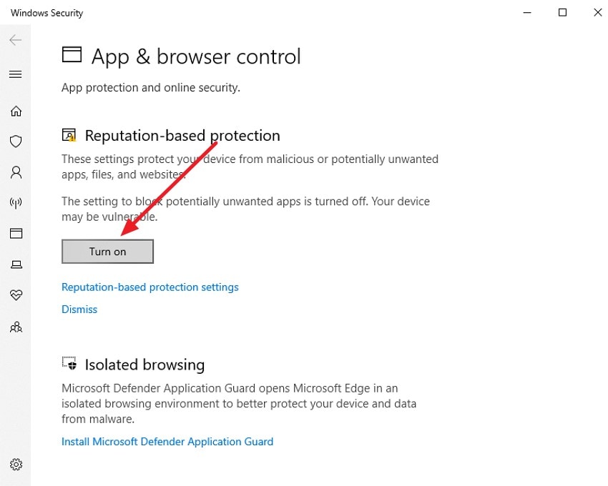Collapse the sidebar using the back arrow
Viewport: 608px width, 486px height.
click(x=16, y=40)
